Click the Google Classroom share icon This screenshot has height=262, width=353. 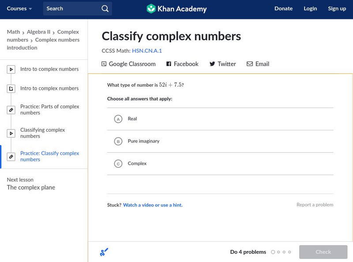(104, 64)
